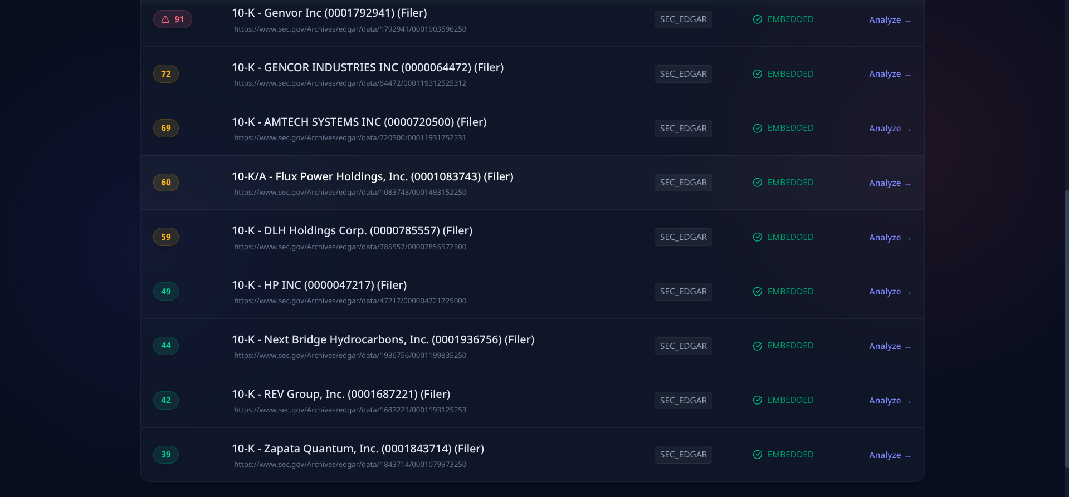The image size is (1069, 497).
Task: Open title '10-K - Next Bridge Hydrocarbons, Inc.'
Action: 383,339
